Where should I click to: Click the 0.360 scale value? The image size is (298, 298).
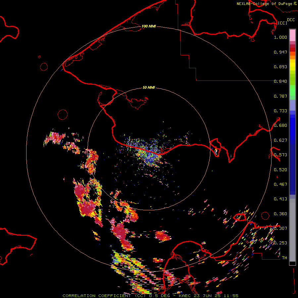[280, 214]
